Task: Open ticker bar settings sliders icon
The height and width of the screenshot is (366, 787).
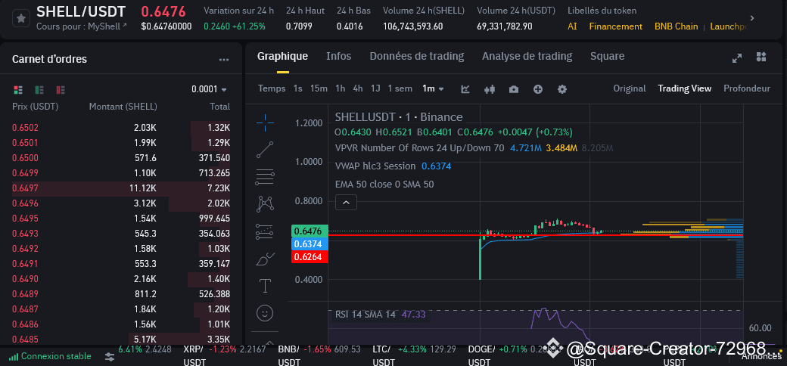Action: pyautogui.click(x=110, y=356)
